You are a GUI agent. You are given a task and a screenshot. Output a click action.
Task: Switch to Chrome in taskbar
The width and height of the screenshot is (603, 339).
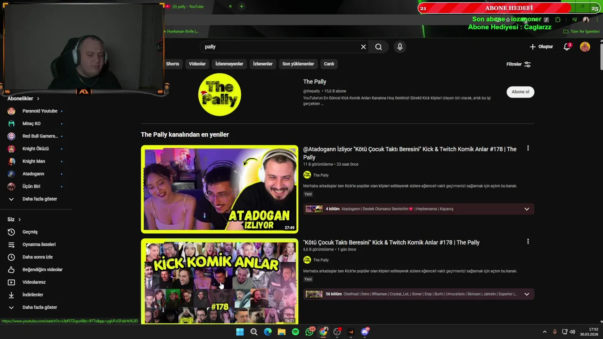(x=323, y=332)
